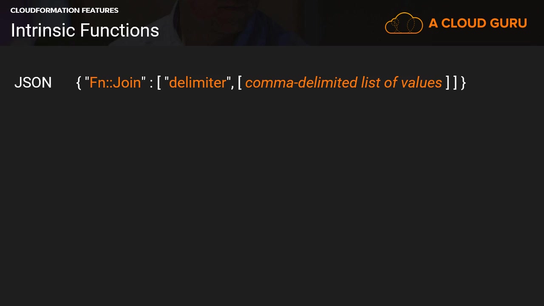Screen dimensions: 544x306
Task: Click the closing curly brace
Action: (x=463, y=82)
